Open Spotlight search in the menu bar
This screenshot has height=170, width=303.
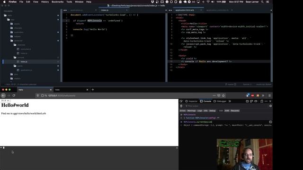262,2
